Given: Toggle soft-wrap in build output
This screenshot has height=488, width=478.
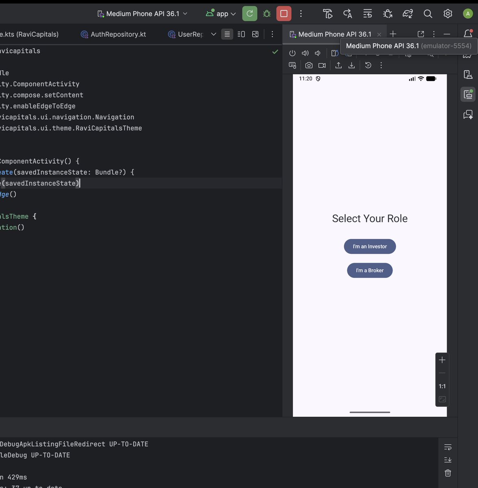Looking at the screenshot, I should [448, 447].
